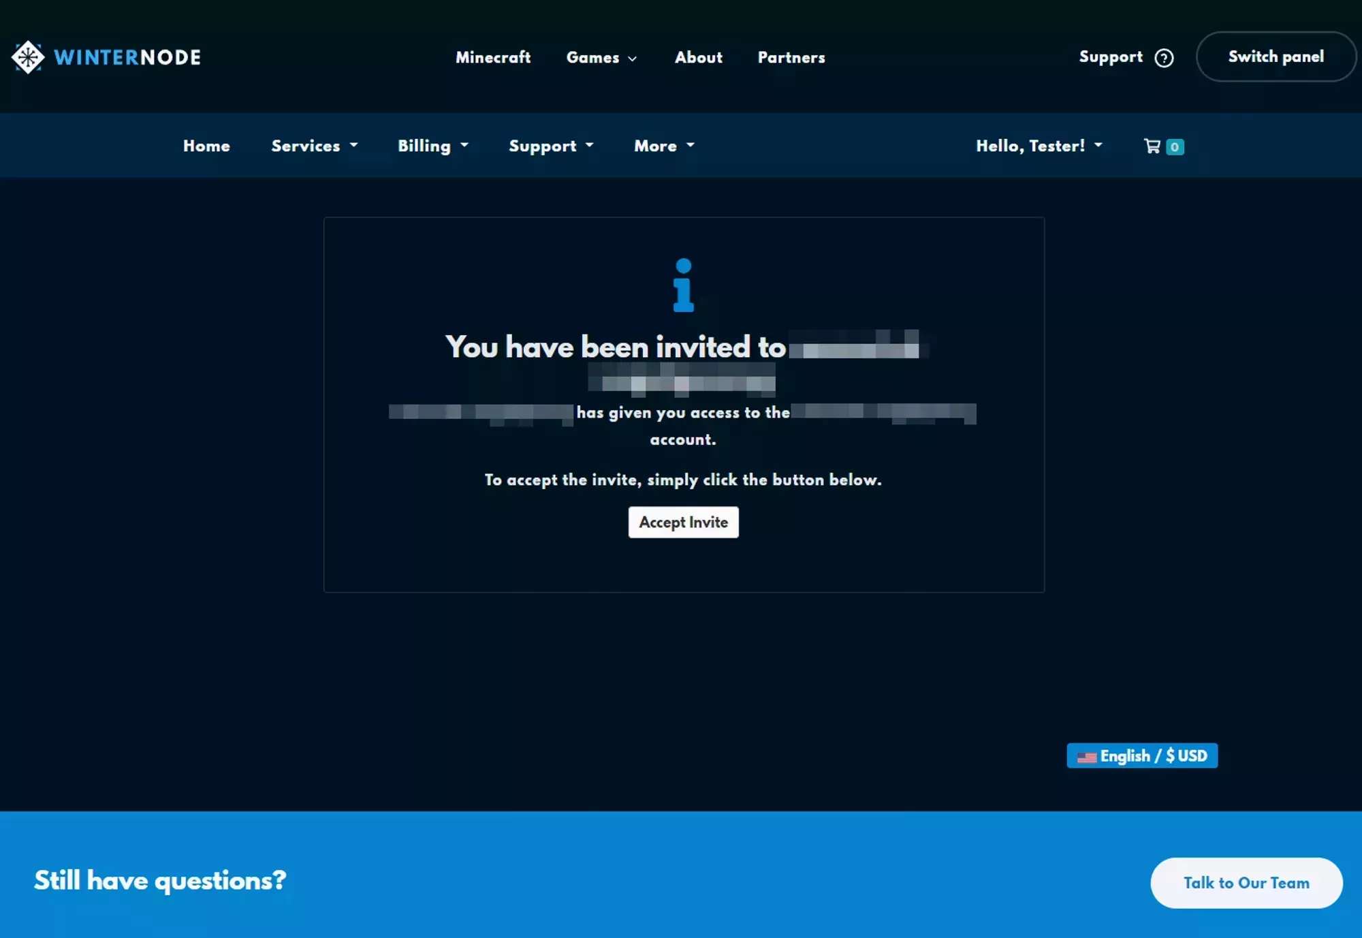Open the shopping cart icon

(x=1152, y=146)
